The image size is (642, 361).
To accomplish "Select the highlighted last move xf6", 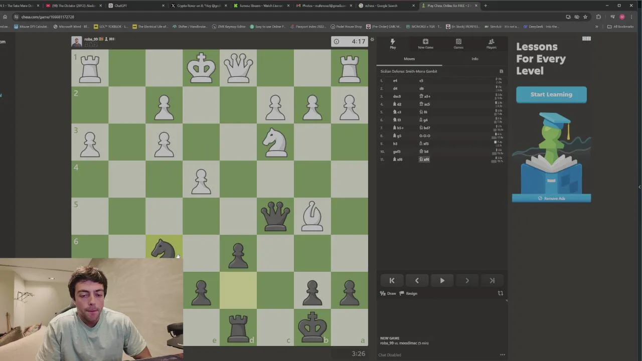I will (x=424, y=159).
